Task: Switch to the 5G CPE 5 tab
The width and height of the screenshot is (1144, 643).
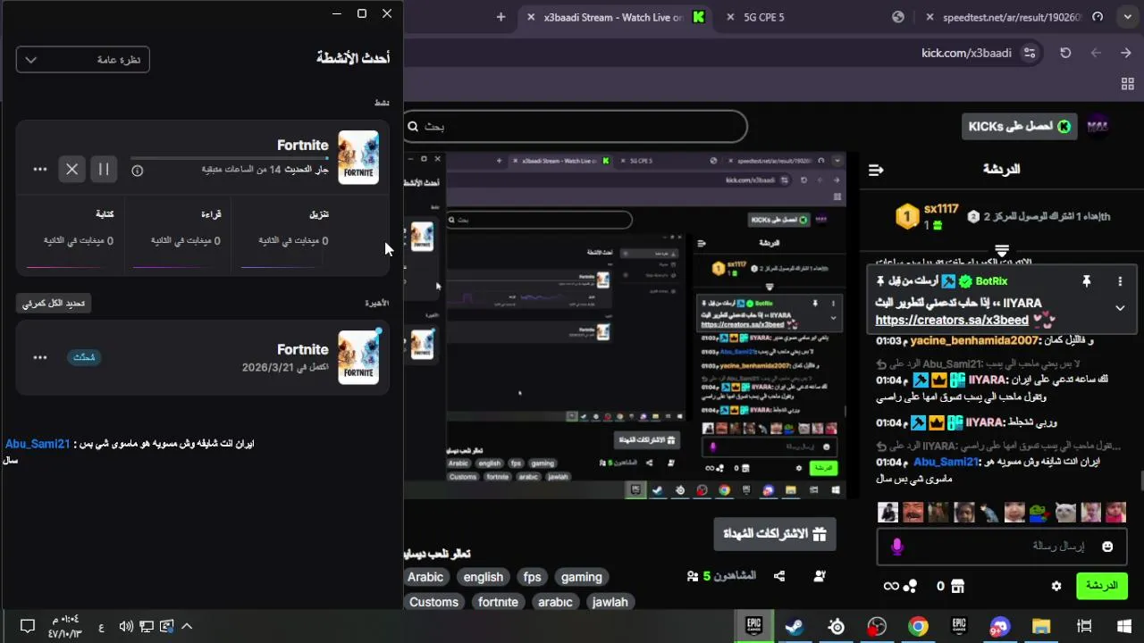Action: 764,17
